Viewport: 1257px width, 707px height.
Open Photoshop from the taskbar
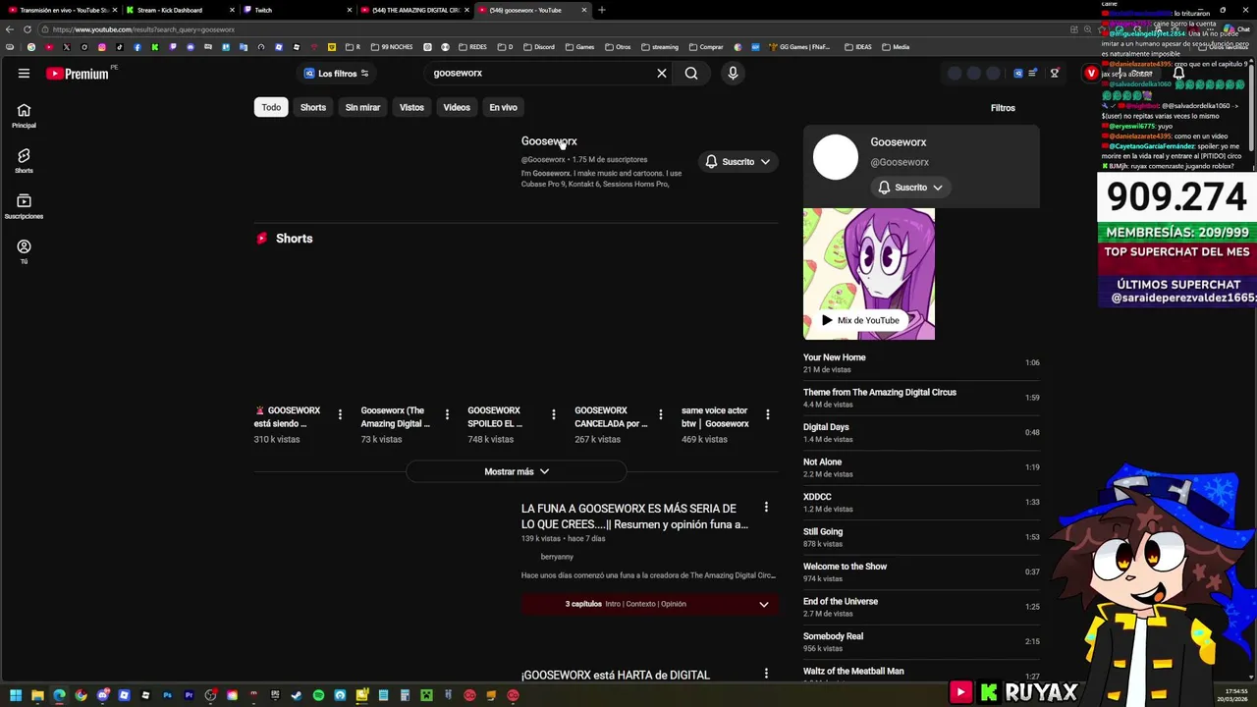pyautogui.click(x=167, y=695)
